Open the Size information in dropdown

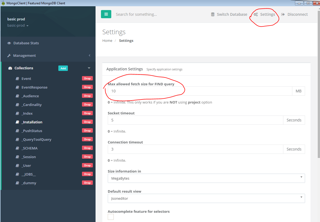[x=206, y=178]
